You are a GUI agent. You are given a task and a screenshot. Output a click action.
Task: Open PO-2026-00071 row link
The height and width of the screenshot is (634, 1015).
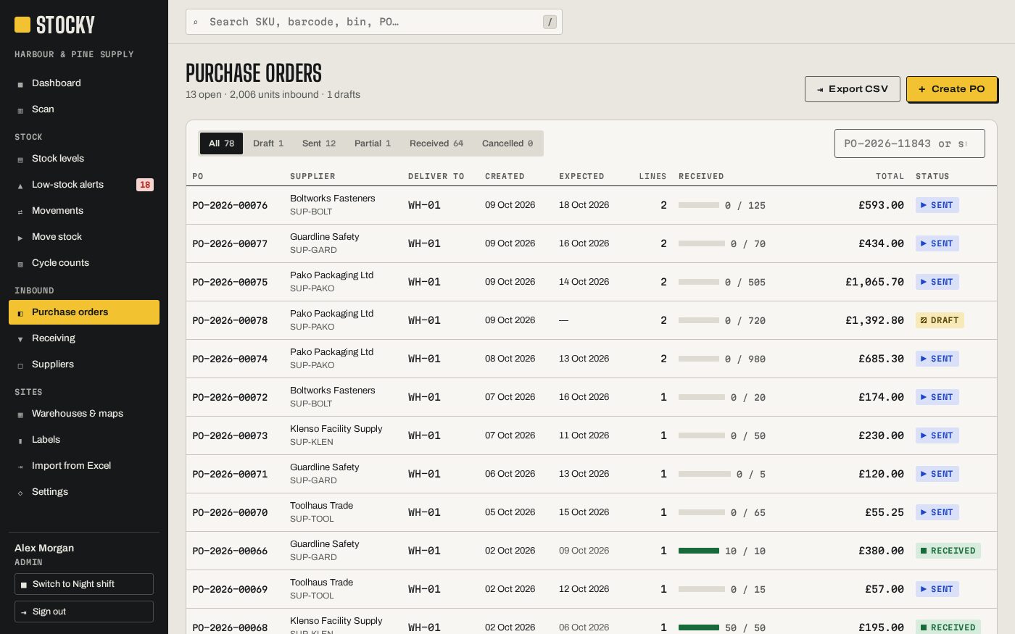pyautogui.click(x=230, y=474)
